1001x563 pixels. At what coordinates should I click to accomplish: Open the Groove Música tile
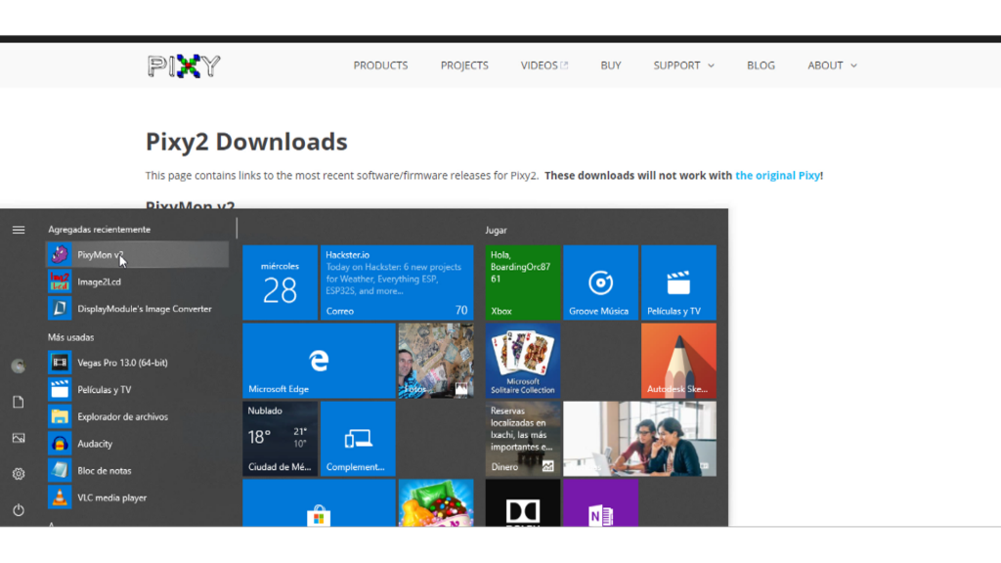coord(600,282)
